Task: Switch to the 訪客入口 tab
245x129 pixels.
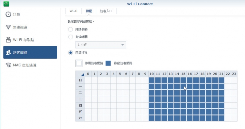Action: click(106, 11)
